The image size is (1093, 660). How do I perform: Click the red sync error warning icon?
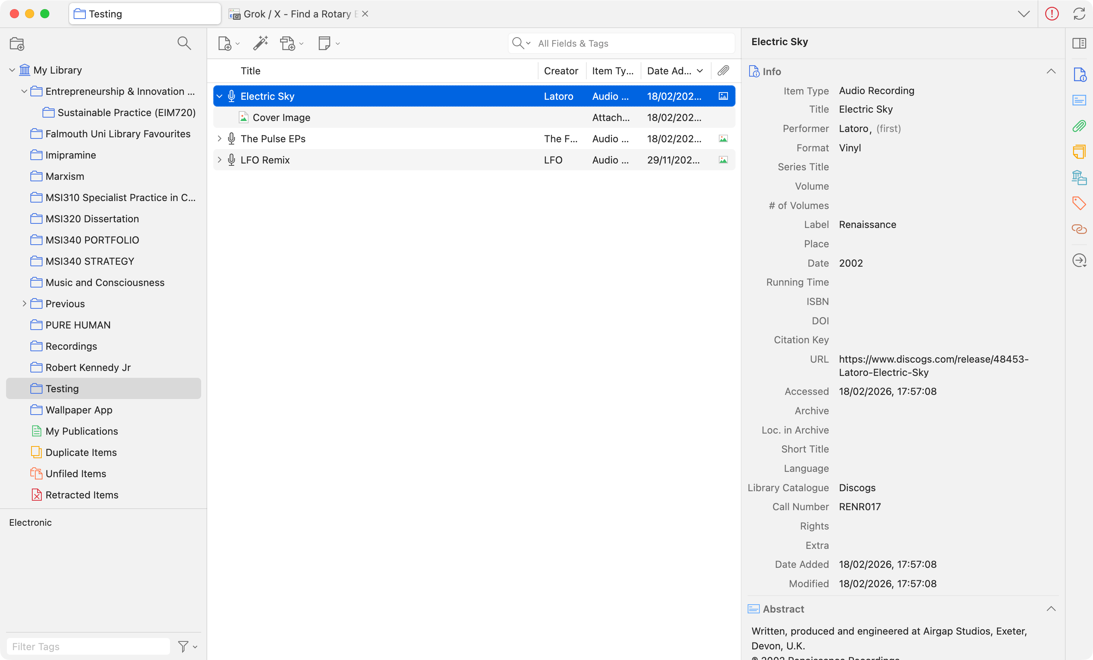[1052, 14]
